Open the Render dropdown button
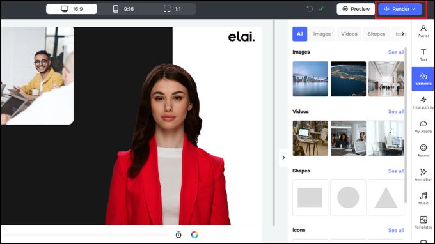Screen dimensions: 435x244 (400, 9)
